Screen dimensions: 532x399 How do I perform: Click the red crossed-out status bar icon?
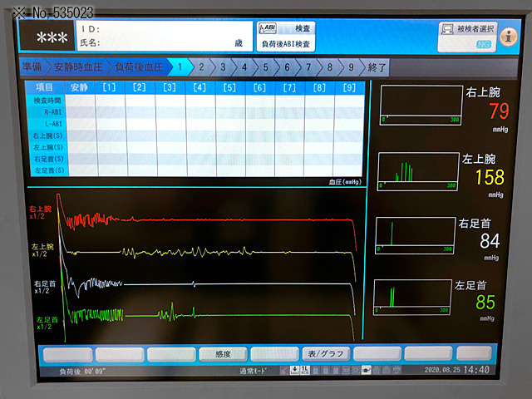pyautogui.click(x=284, y=370)
